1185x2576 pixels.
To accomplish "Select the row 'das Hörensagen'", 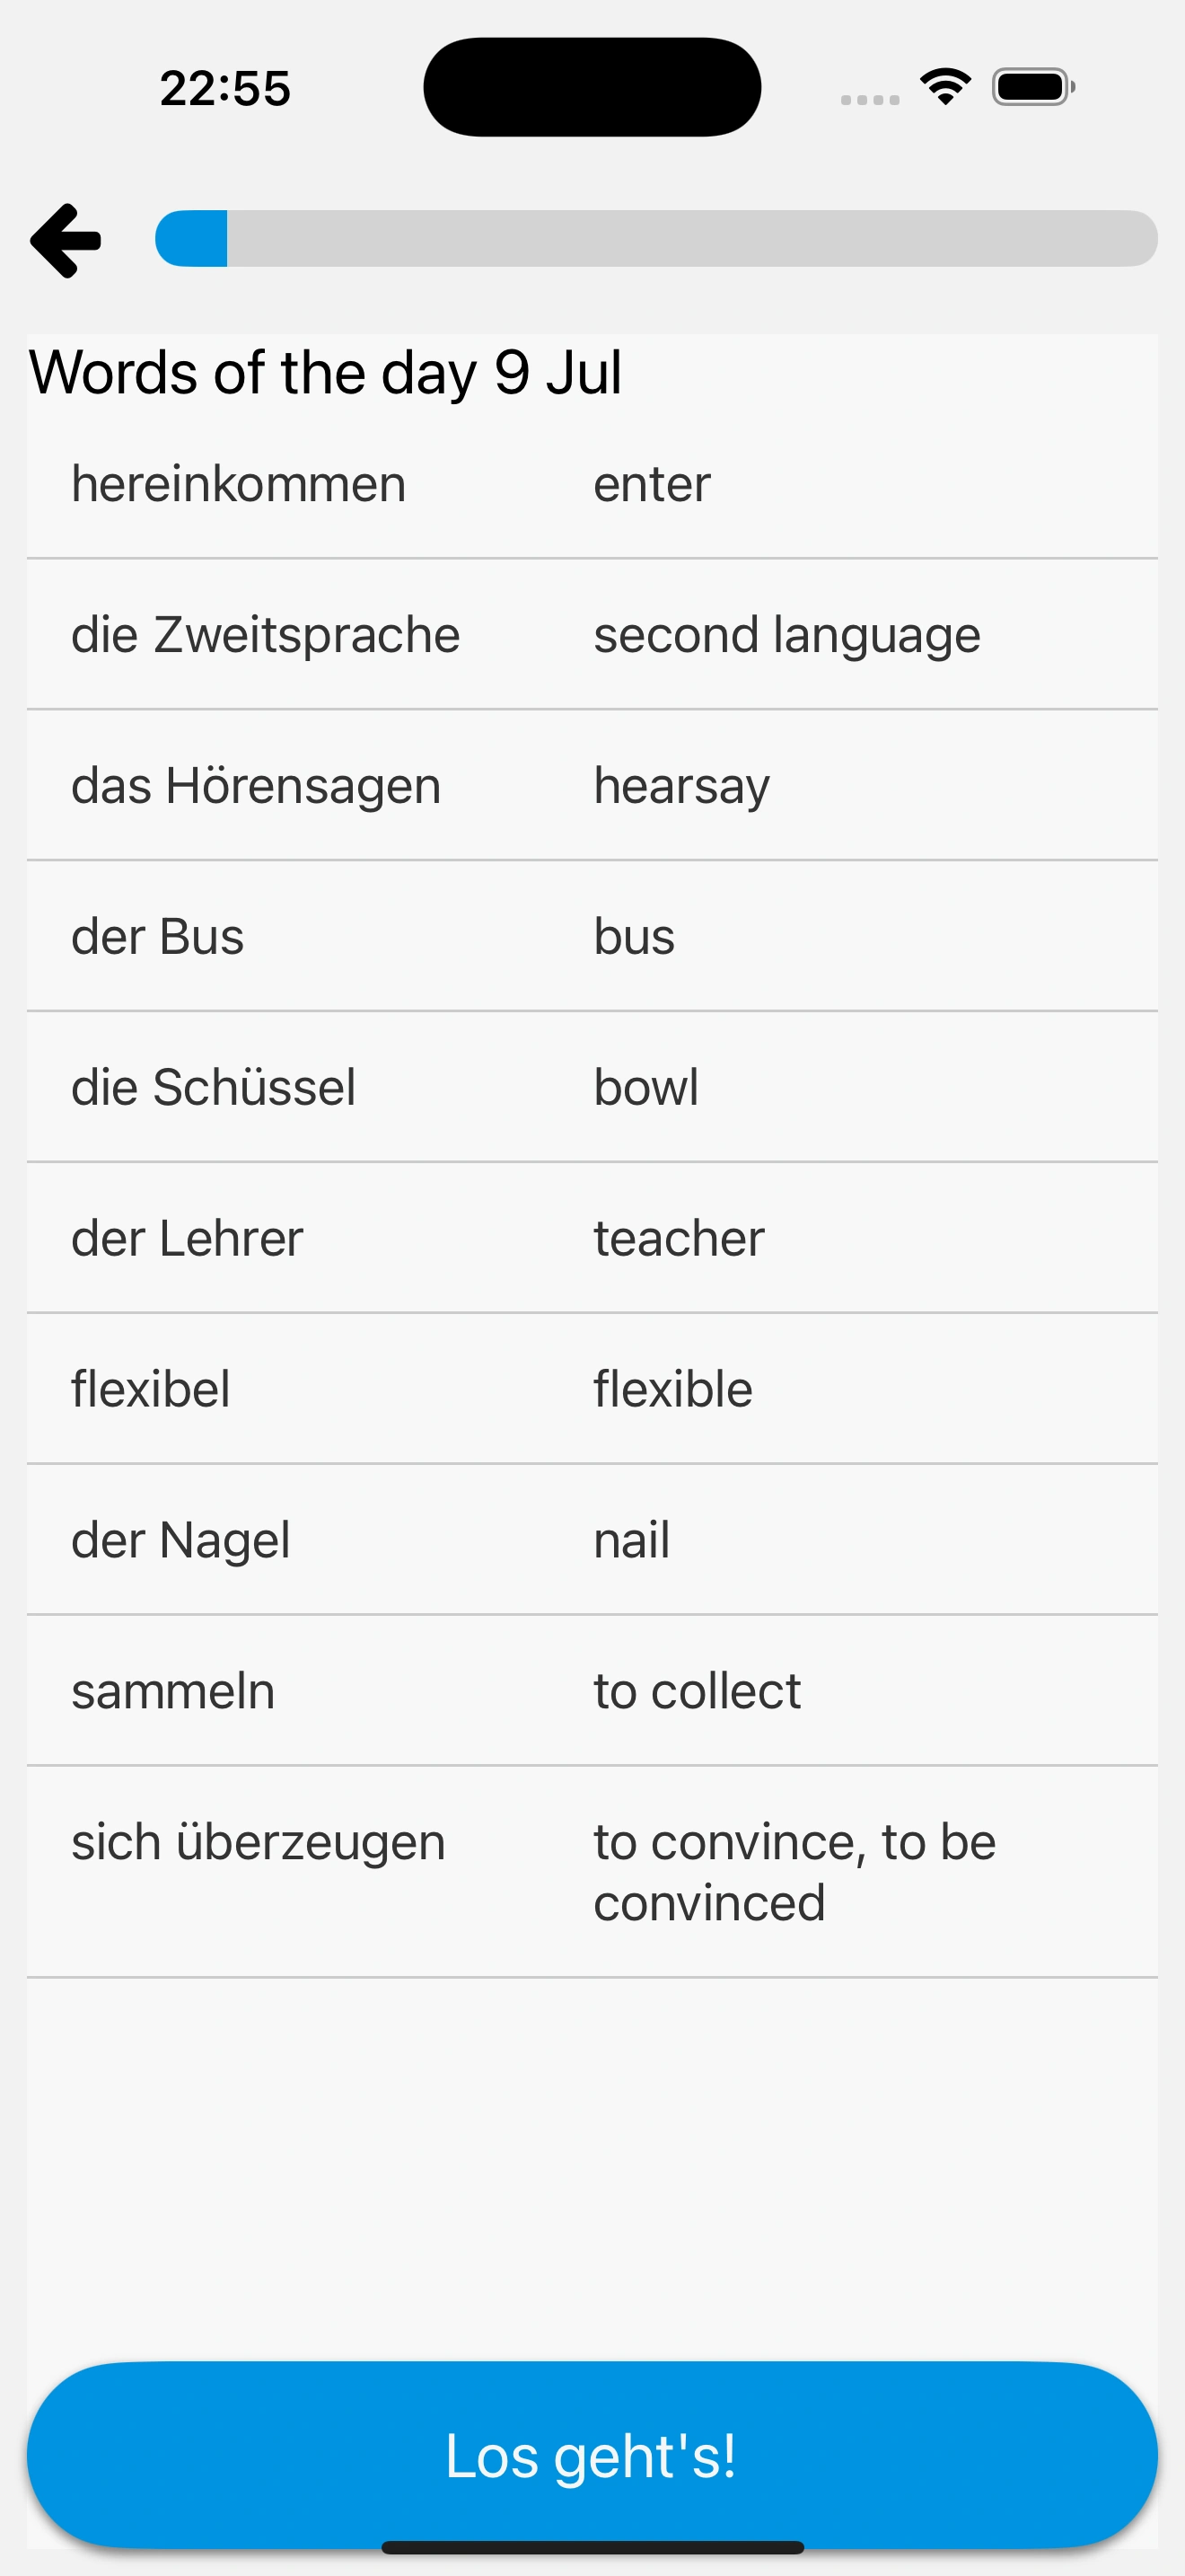I will 256,786.
